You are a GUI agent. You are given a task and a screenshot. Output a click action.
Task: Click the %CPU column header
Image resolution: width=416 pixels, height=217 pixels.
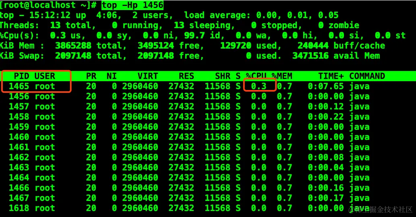tap(256, 76)
